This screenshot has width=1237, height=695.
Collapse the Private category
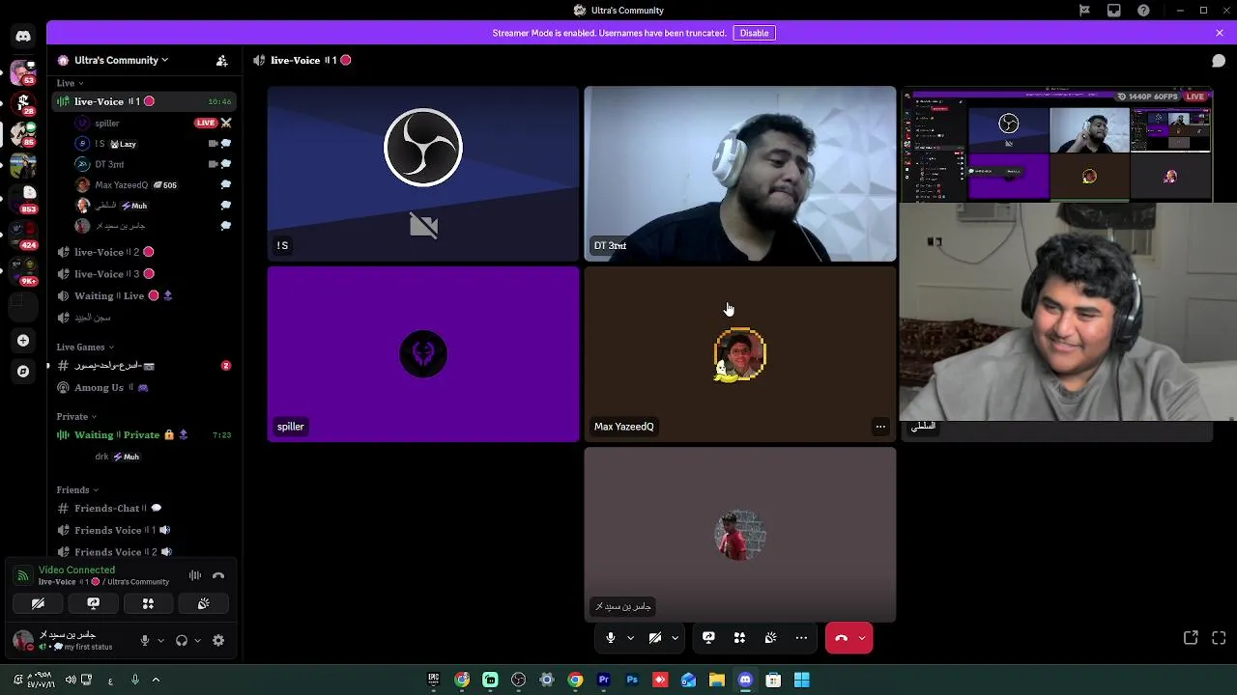(76, 416)
